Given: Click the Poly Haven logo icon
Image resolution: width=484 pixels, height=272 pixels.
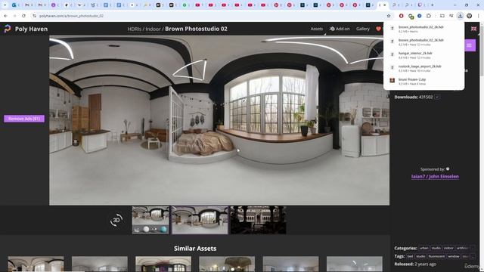Looking at the screenshot, I should click(8, 29).
